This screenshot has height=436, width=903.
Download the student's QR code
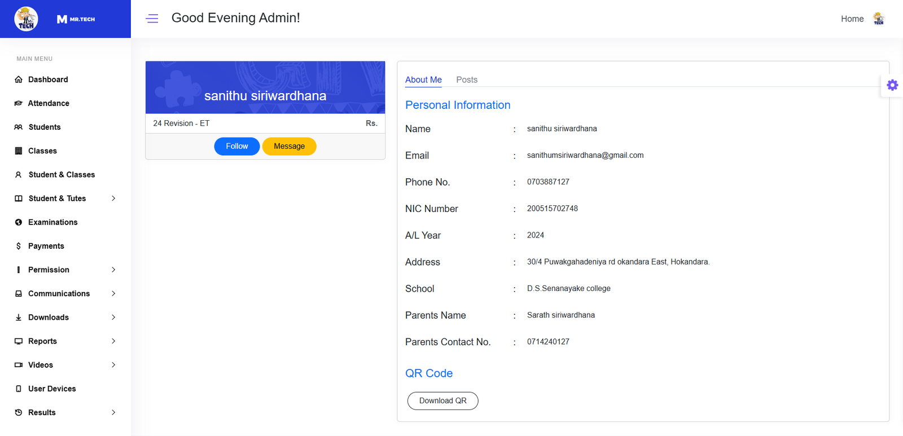[442, 400]
